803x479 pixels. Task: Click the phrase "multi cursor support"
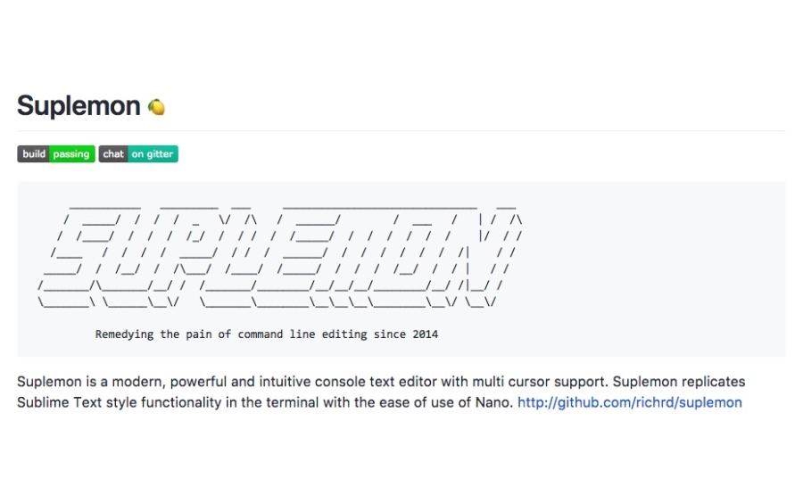pos(535,382)
